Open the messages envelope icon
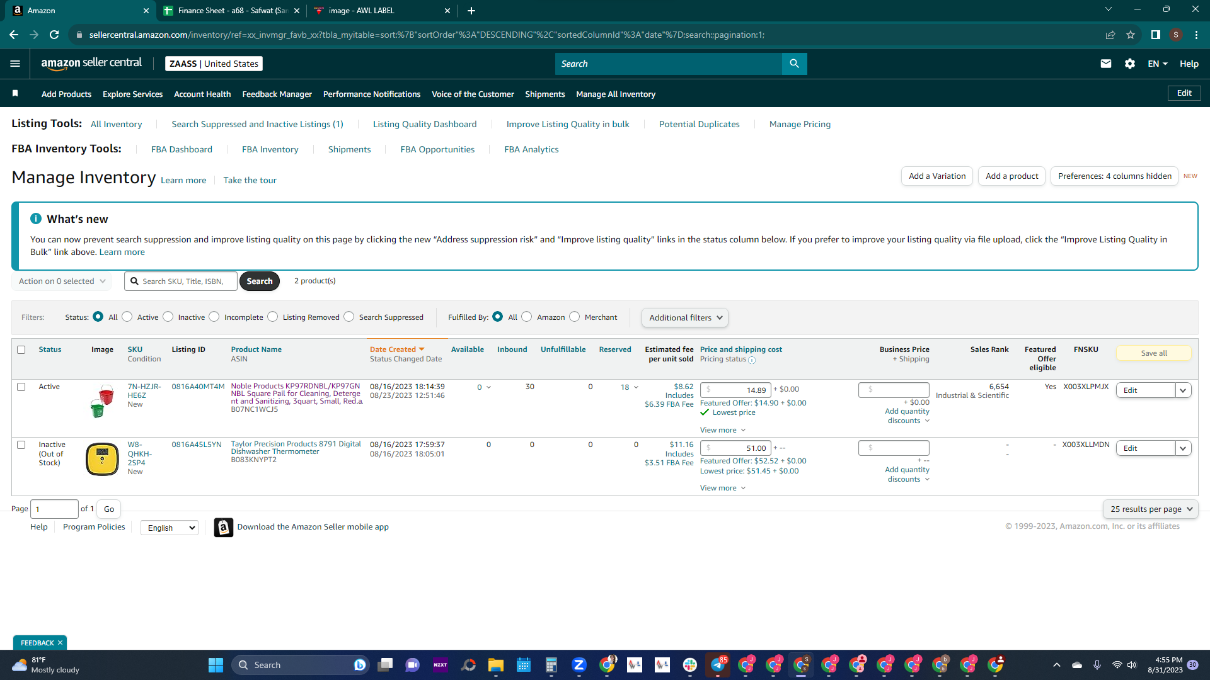 click(x=1105, y=64)
